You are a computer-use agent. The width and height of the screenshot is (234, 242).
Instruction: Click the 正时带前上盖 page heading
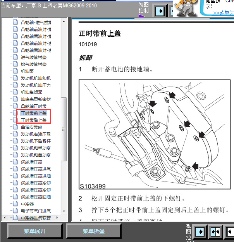pyautogui.click(x=100, y=33)
